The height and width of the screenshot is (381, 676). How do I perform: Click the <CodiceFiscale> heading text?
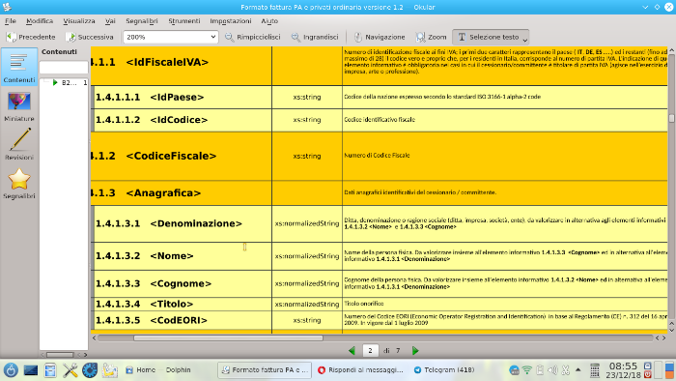171,156
